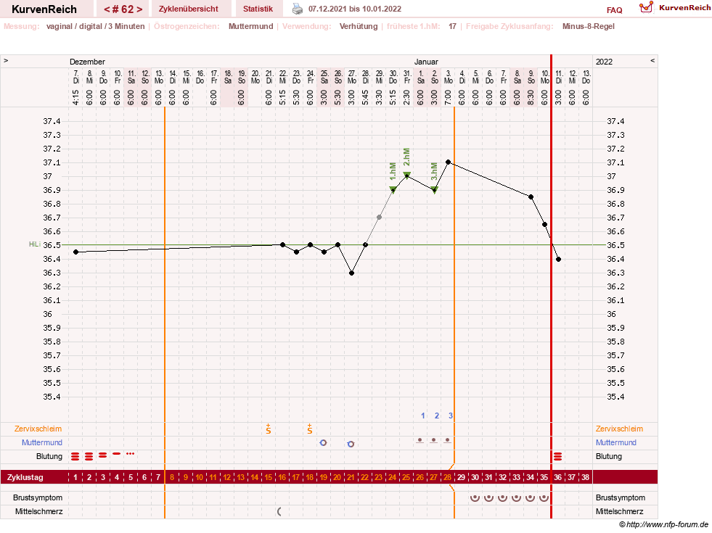Click temperature point at 36.85 on January 9
The image size is (712, 533).
(x=531, y=197)
